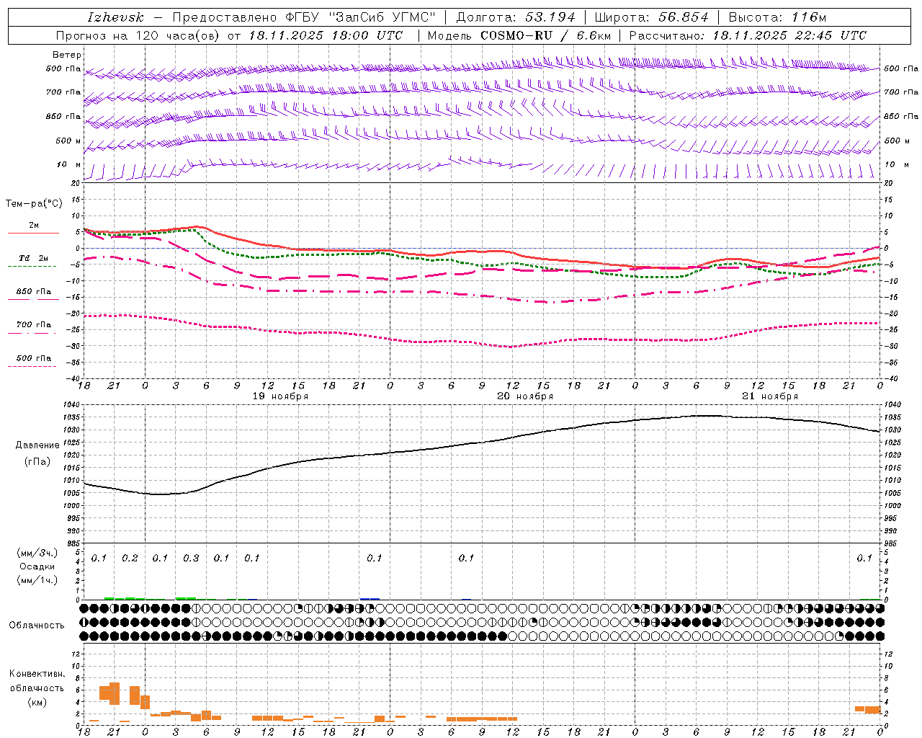Click the provider text 'ФГБУ "ЗапСиб УГМС"'
This screenshot has height=738, width=922.
(361, 17)
